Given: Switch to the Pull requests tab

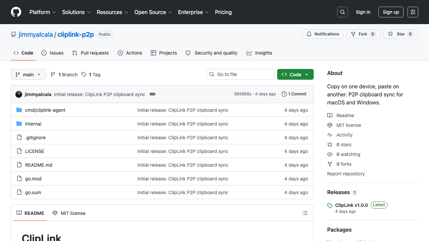Looking at the screenshot, I should tap(90, 53).
